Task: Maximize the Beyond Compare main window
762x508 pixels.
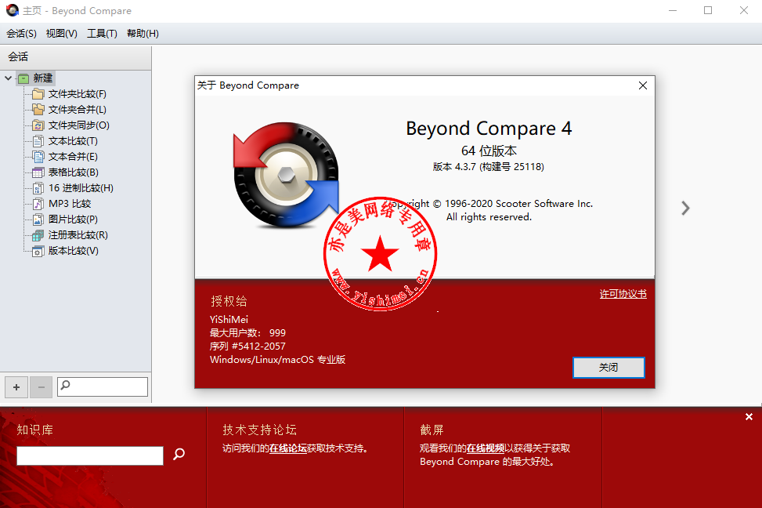Action: pyautogui.click(x=708, y=10)
